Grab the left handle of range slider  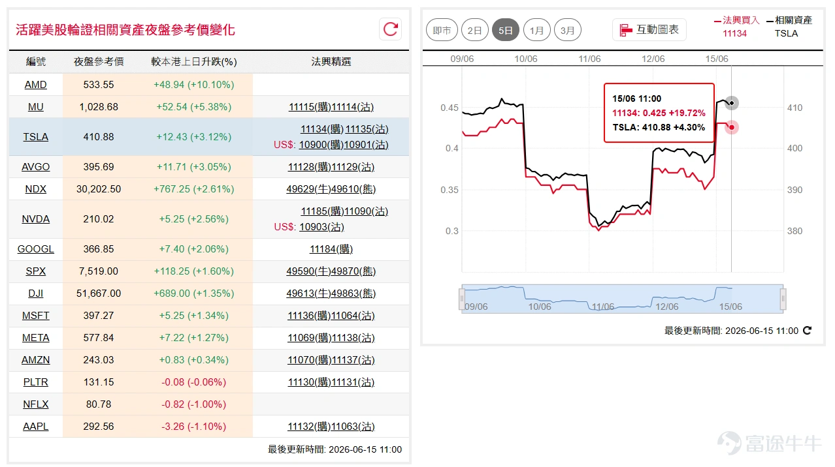462,299
